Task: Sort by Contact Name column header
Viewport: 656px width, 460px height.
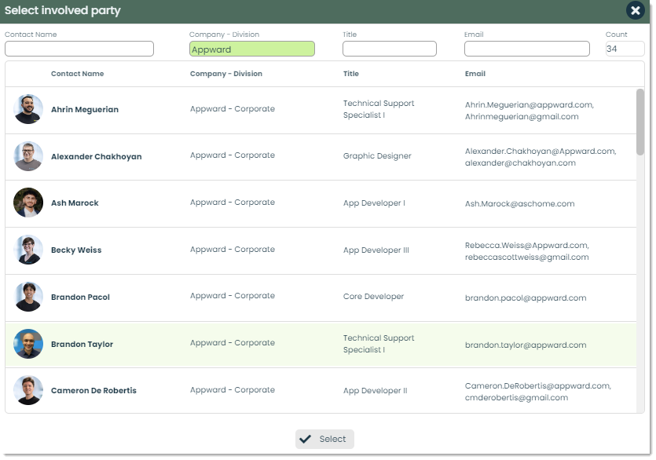Action: click(78, 74)
